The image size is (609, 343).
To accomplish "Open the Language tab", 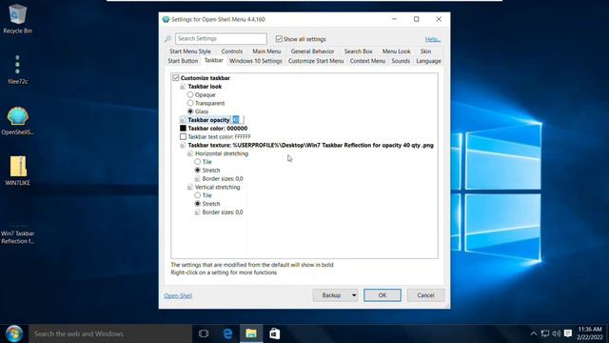I will (429, 61).
